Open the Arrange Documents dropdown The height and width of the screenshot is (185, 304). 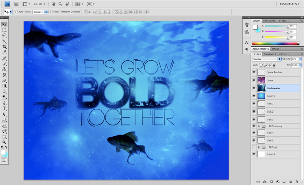click(80, 4)
